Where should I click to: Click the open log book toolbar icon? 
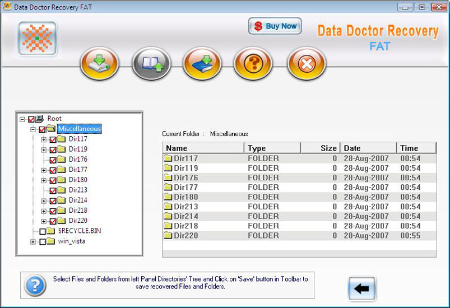coord(151,64)
